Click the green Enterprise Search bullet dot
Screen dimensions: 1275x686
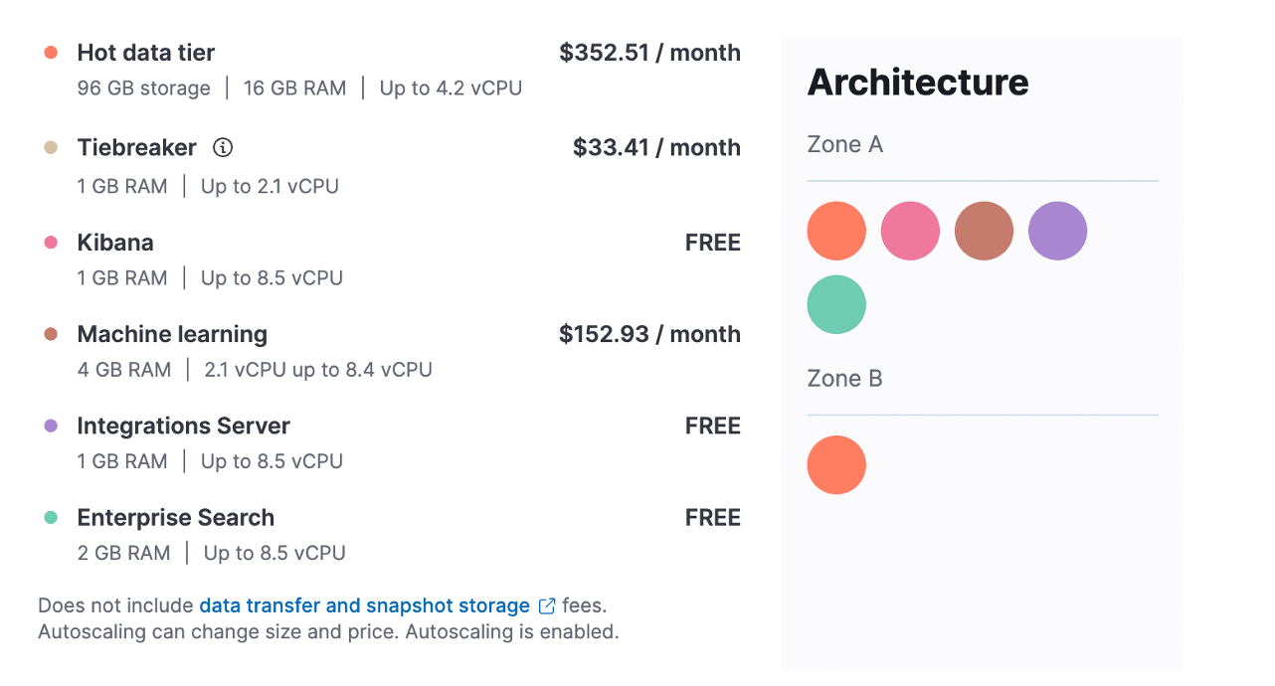click(51, 517)
